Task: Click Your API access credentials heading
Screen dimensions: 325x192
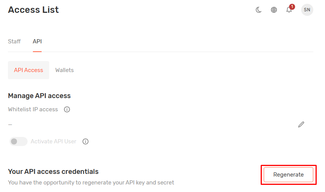Action: (x=53, y=172)
